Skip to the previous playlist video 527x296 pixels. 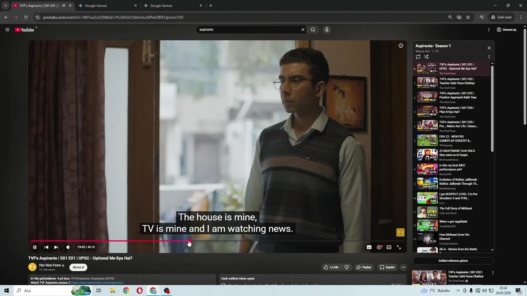[x=46, y=247]
